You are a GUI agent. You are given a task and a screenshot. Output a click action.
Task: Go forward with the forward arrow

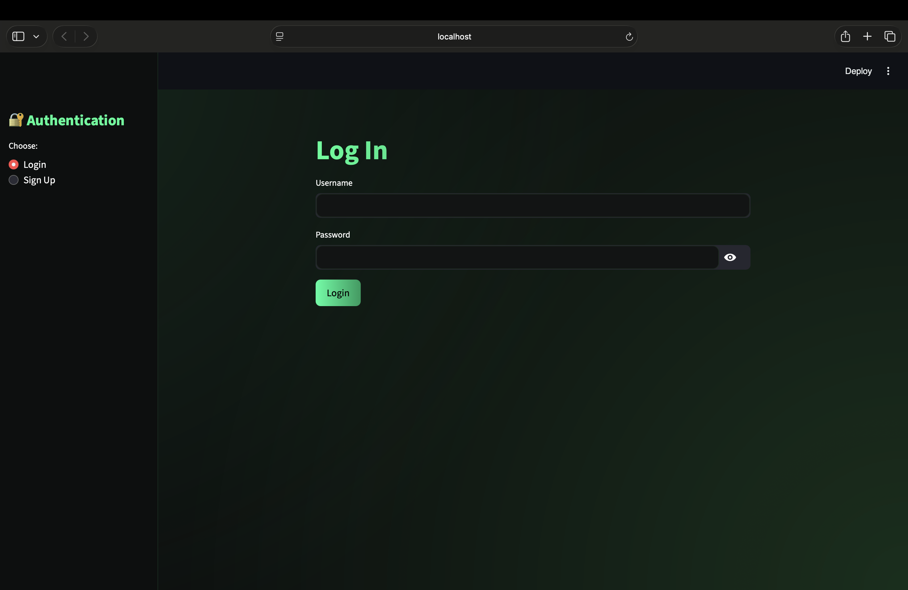86,37
